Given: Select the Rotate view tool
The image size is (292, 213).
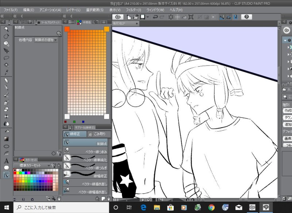Looking at the screenshot, I should 6,36.
